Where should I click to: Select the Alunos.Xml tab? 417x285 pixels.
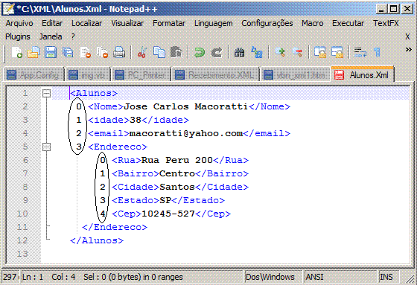(x=362, y=74)
